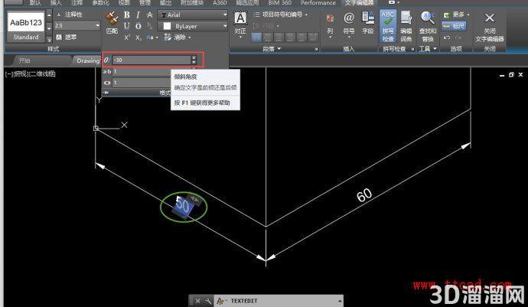Screen dimensions: 528x307
Task: Open the 2.5 text height dropdown
Action: point(77,25)
